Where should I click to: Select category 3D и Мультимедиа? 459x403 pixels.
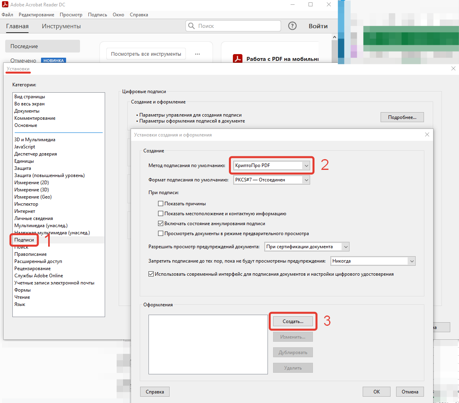pyautogui.click(x=35, y=140)
